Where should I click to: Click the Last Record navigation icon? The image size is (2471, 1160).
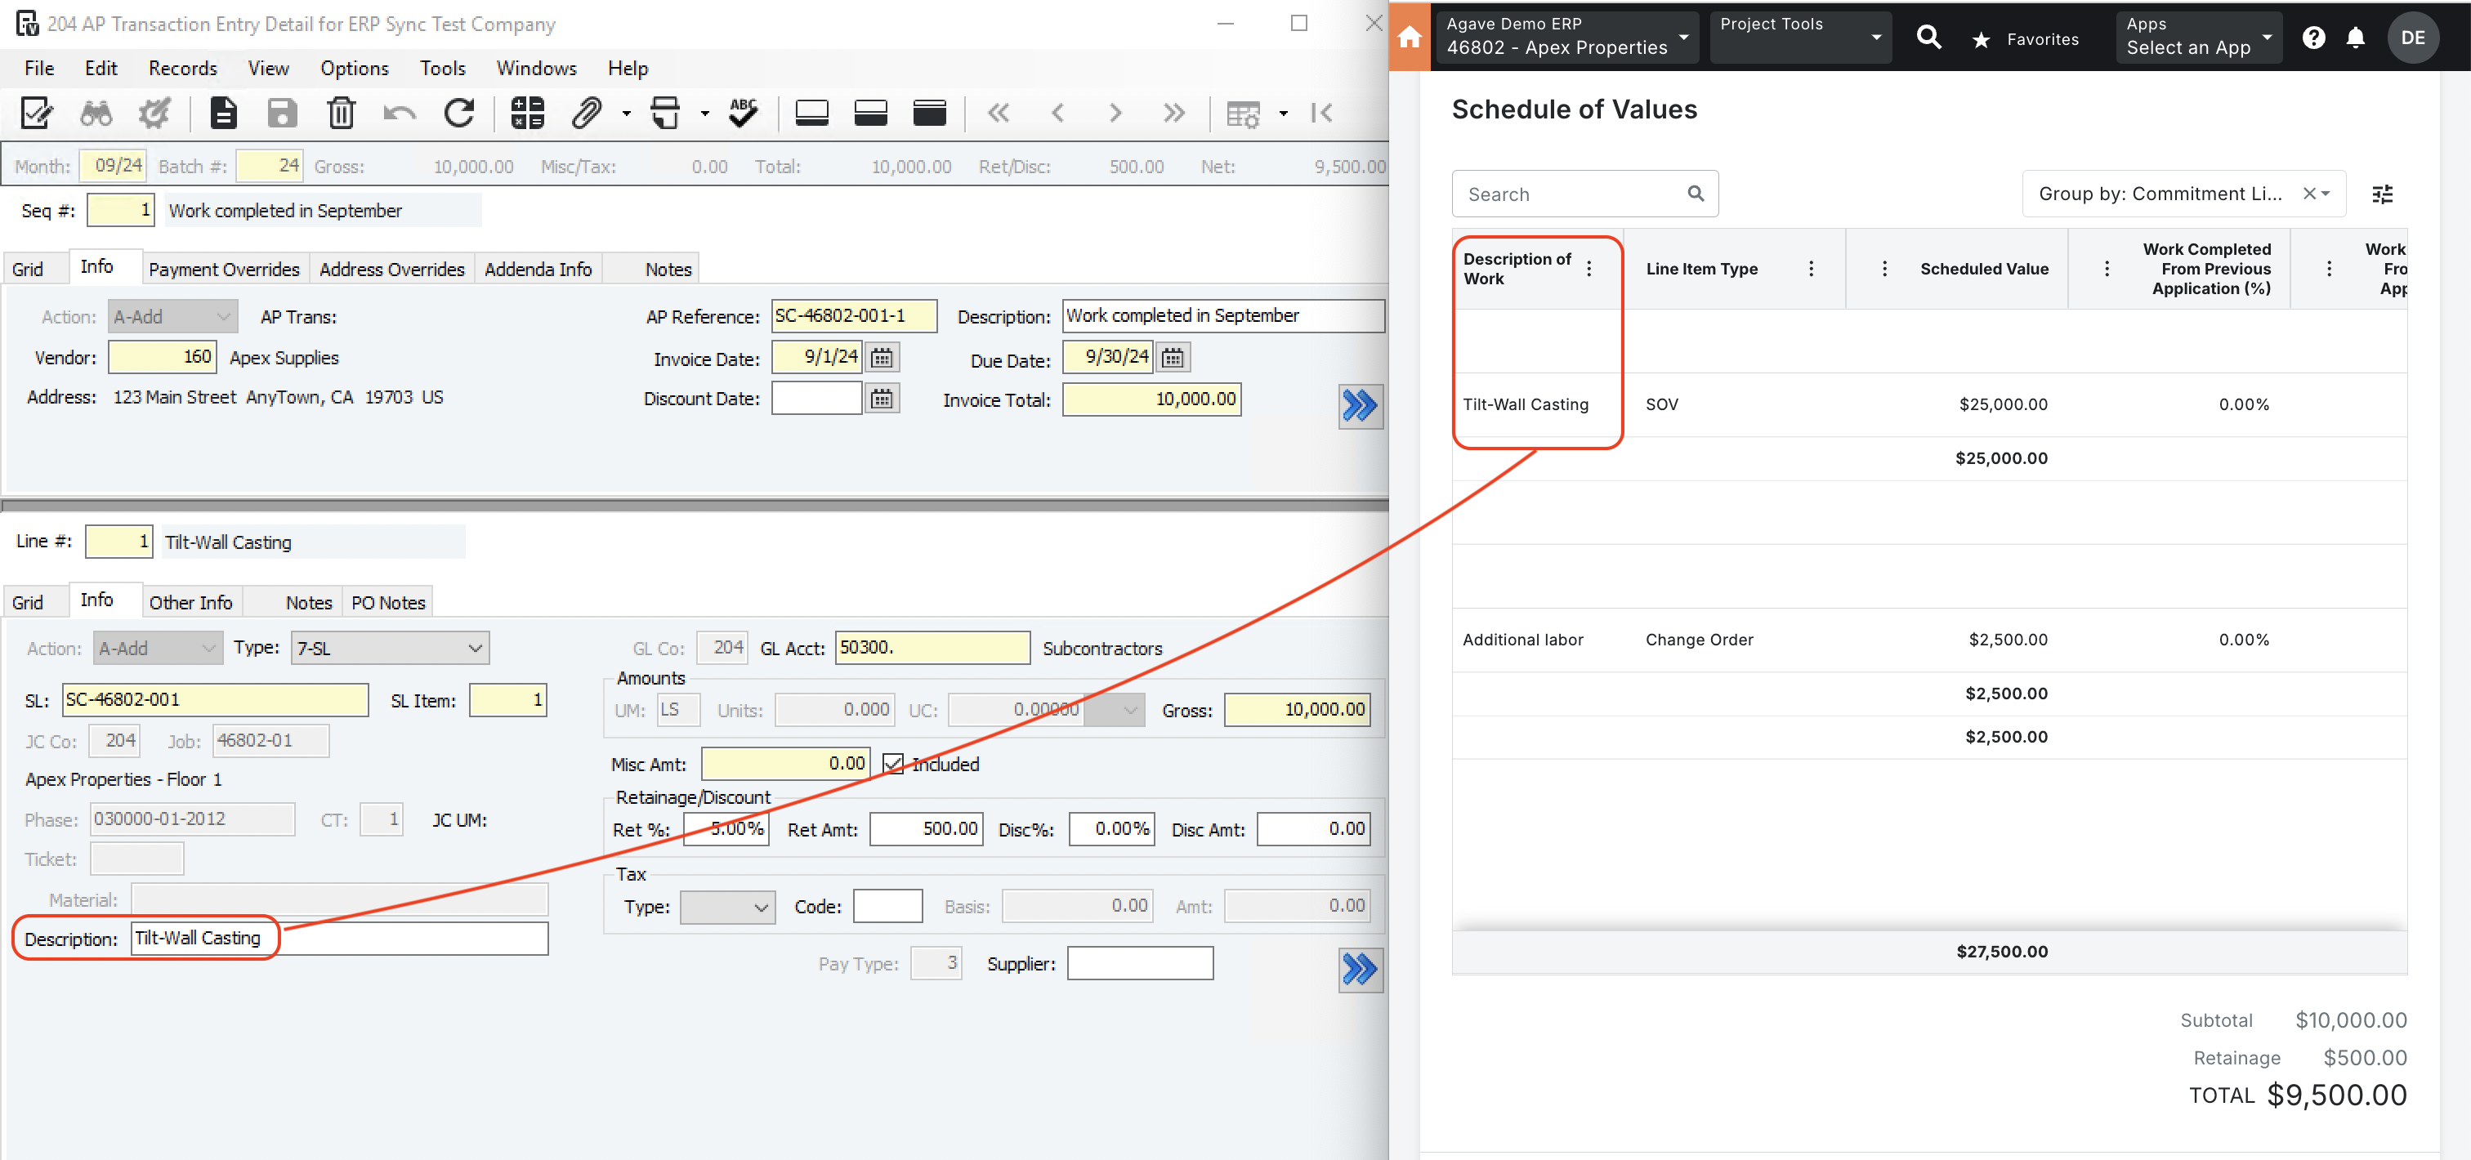[x=1176, y=112]
